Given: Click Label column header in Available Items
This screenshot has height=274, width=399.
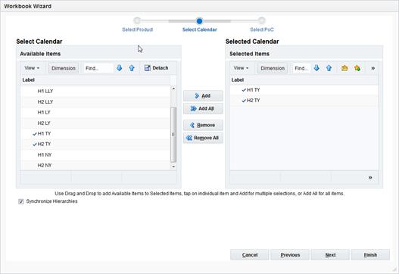Looking at the screenshot, I should coord(95,80).
